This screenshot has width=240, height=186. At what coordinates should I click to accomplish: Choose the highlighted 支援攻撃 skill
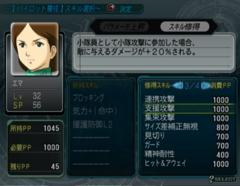[187, 109]
